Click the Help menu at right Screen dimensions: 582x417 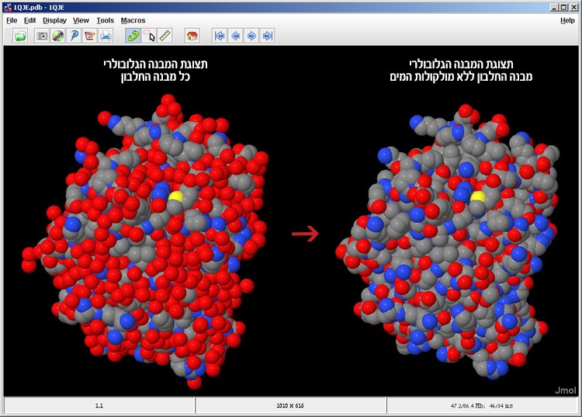(567, 20)
